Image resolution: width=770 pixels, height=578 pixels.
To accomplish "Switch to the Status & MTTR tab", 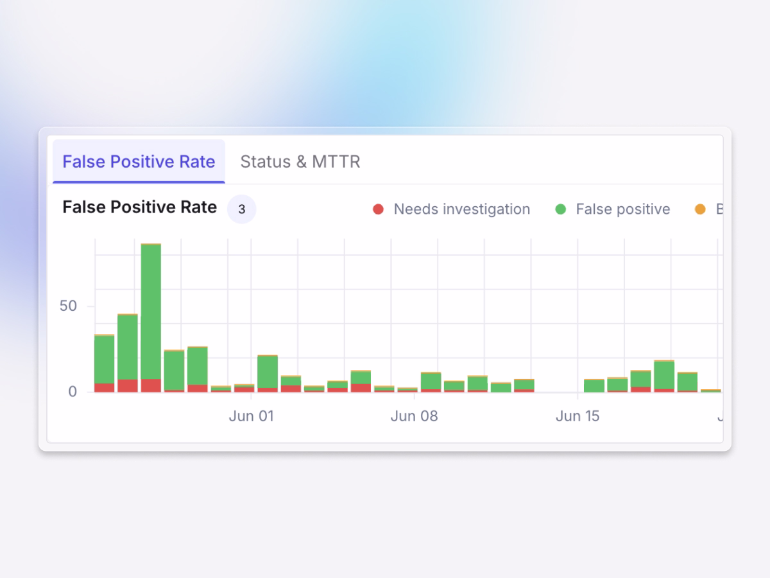I will pos(300,162).
